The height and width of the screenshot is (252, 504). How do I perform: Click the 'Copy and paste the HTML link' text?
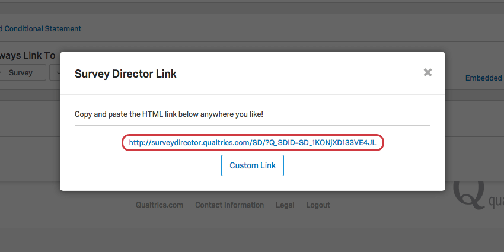pyautogui.click(x=169, y=114)
